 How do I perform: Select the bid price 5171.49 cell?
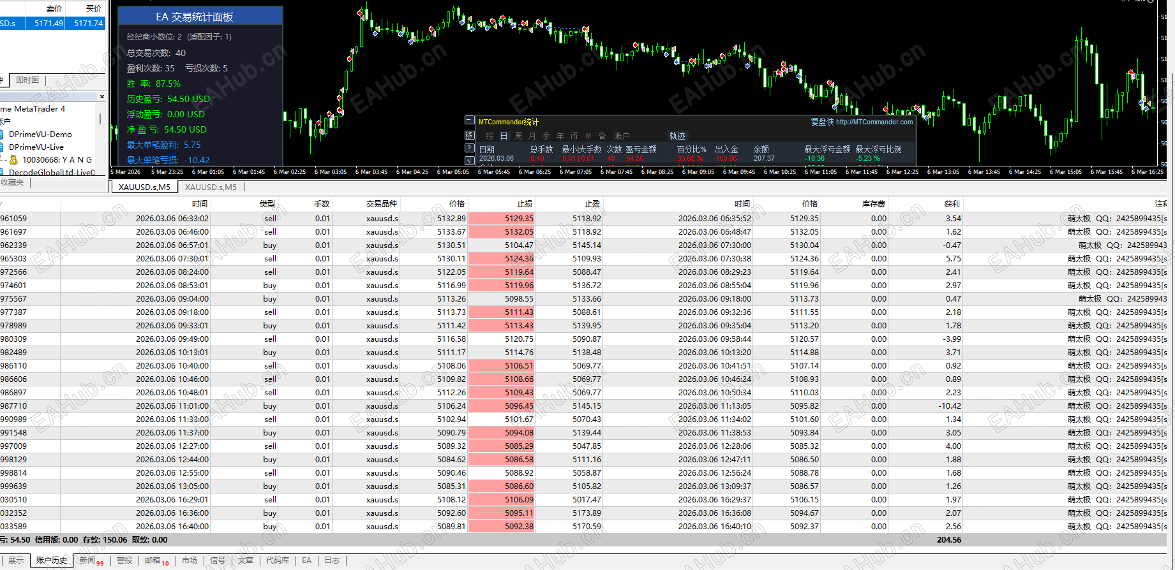coord(45,24)
